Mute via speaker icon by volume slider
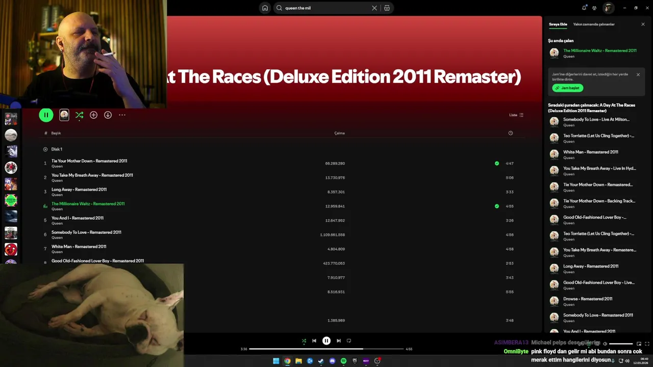Viewport: 653px width, 367px height. coord(605,344)
